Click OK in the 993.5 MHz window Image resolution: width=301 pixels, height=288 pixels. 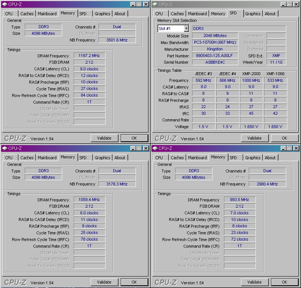coord(284,282)
